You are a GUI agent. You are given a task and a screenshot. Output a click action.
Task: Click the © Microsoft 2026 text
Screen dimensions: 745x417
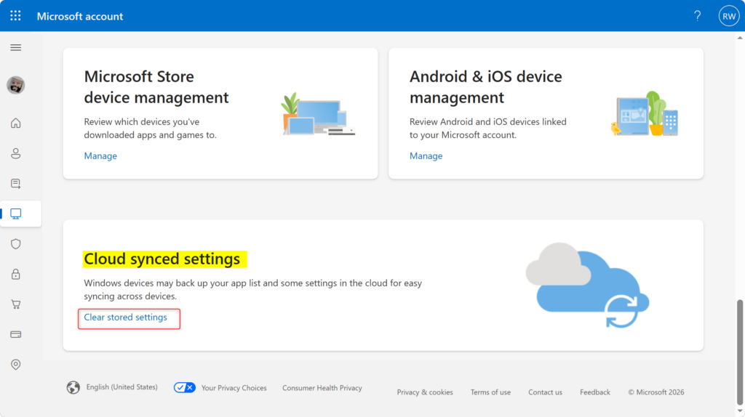coord(656,392)
